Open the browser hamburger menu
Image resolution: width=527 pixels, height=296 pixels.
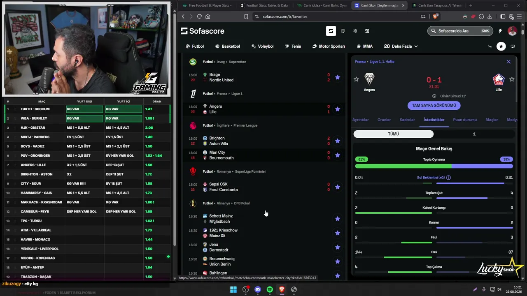coord(520,16)
